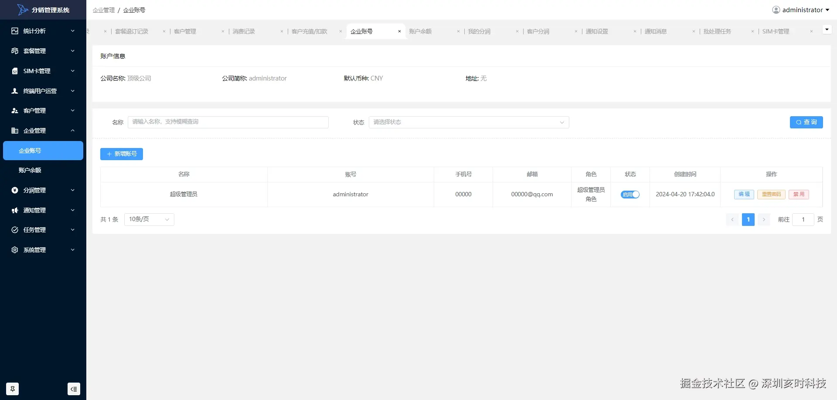
Task: Click the 任务管理 checkmark icon in sidebar
Action: pyautogui.click(x=15, y=230)
